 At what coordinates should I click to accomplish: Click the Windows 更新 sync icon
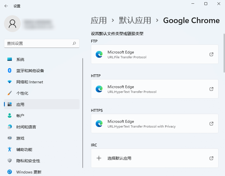pos(10,172)
